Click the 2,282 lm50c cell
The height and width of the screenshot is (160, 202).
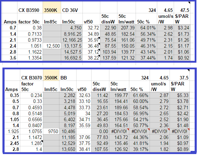click(x=68, y=95)
